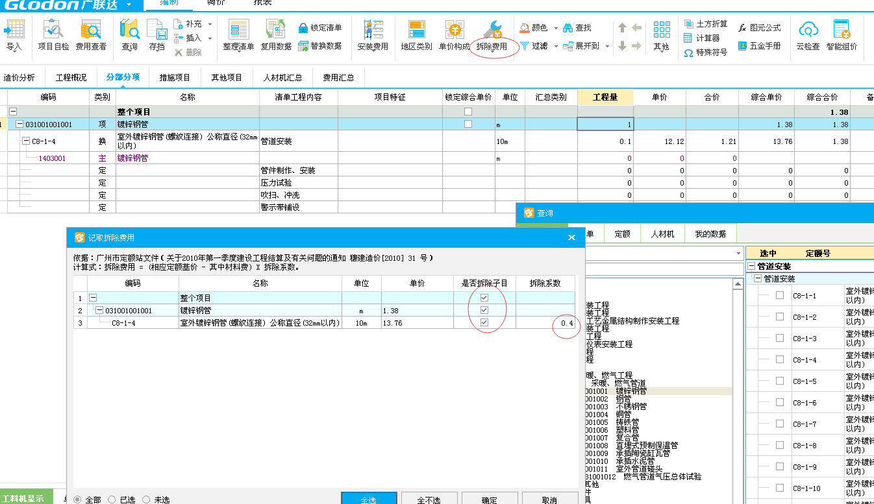Viewport: 874px width, 504px height.
Task: Switch to the 工程概况 tab
Action: coord(71,77)
